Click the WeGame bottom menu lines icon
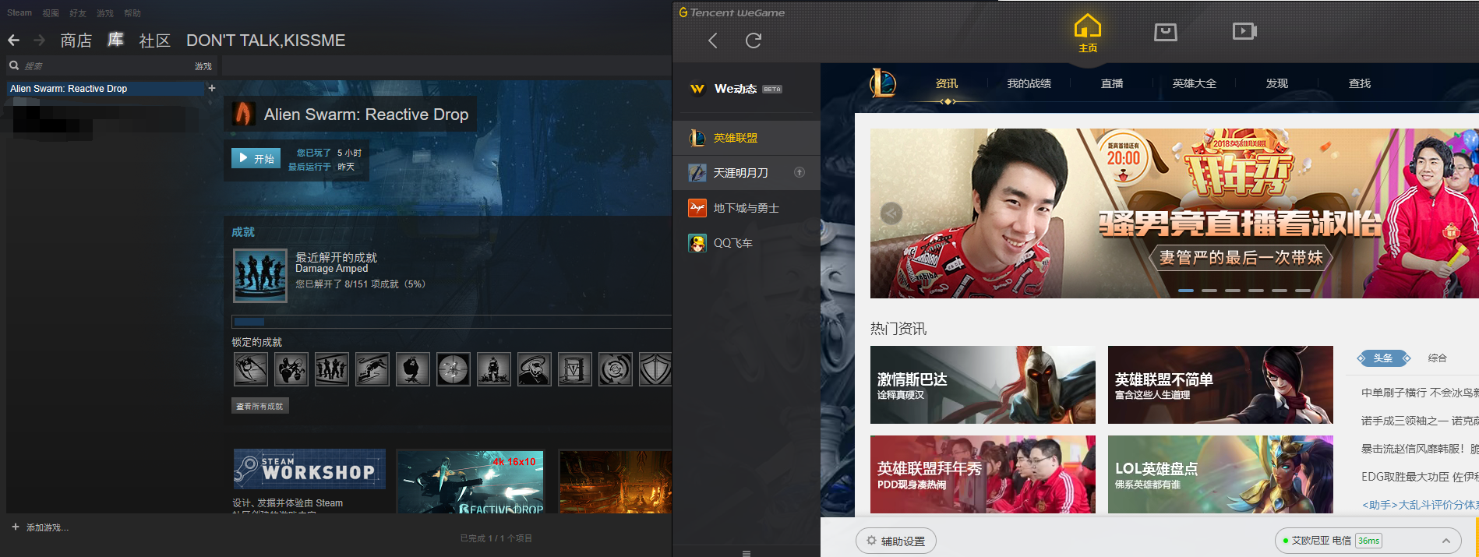Image resolution: width=1479 pixels, height=557 pixels. pyautogui.click(x=747, y=553)
